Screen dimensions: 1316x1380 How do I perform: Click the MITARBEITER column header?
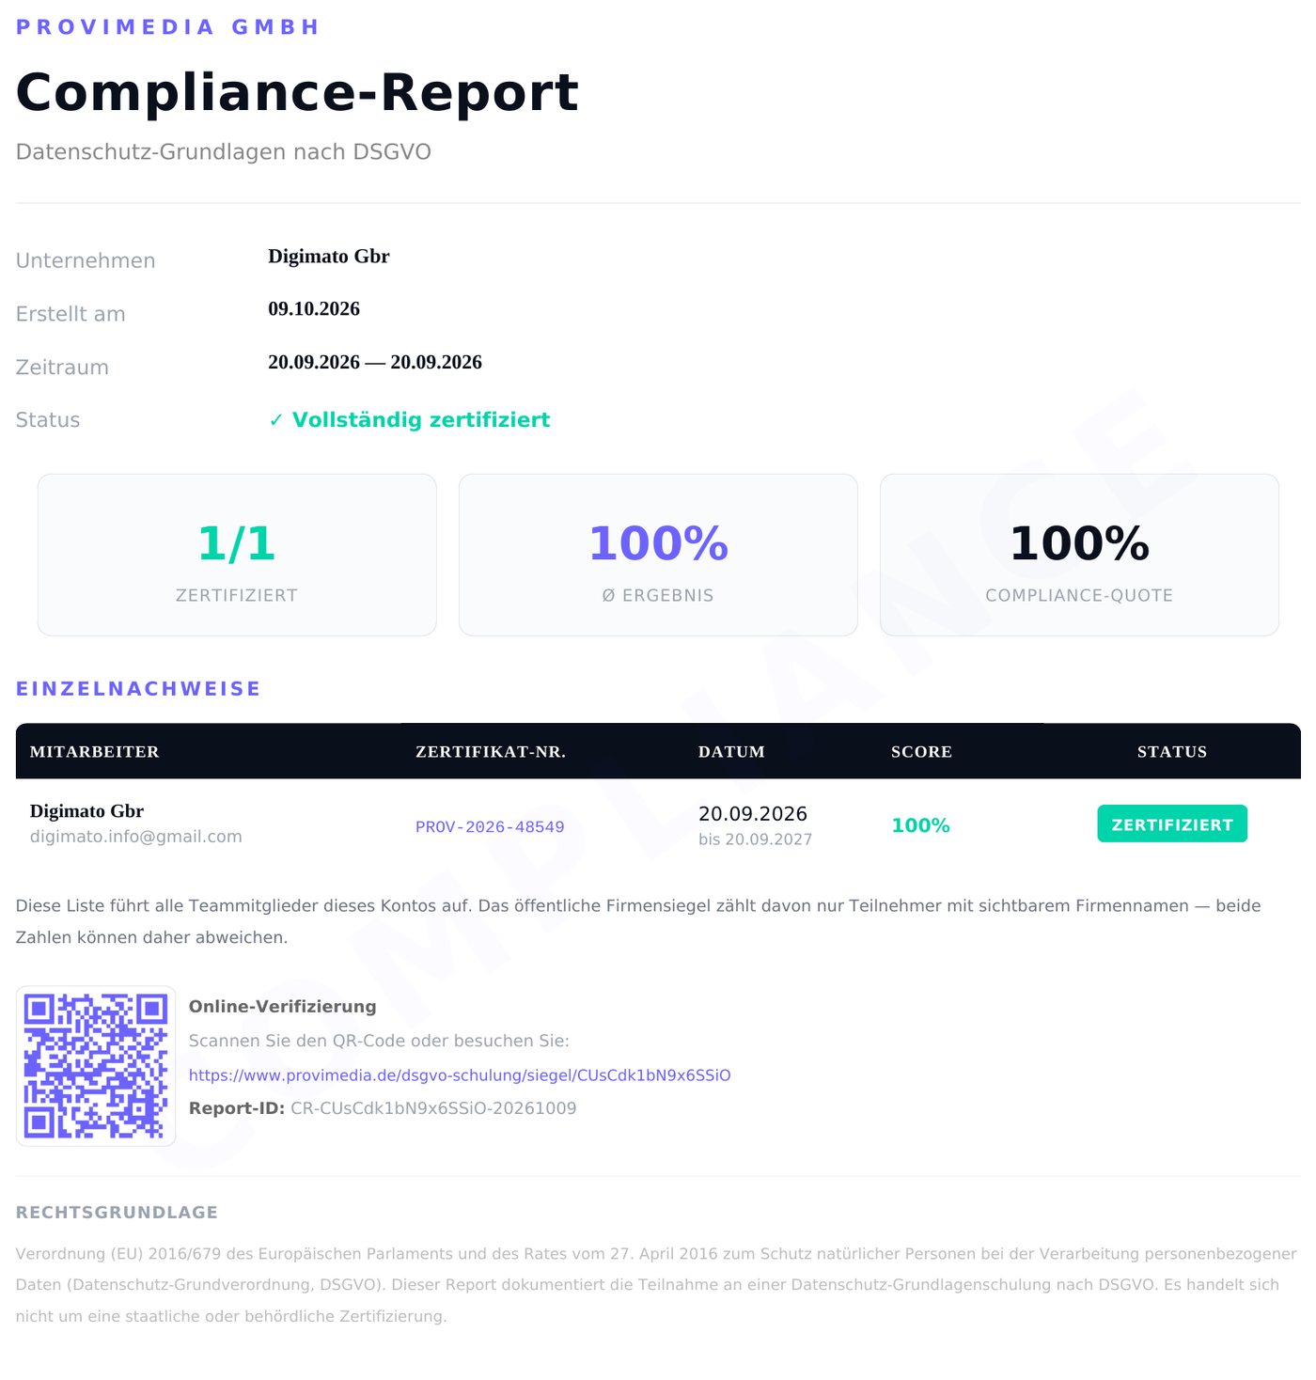click(95, 752)
